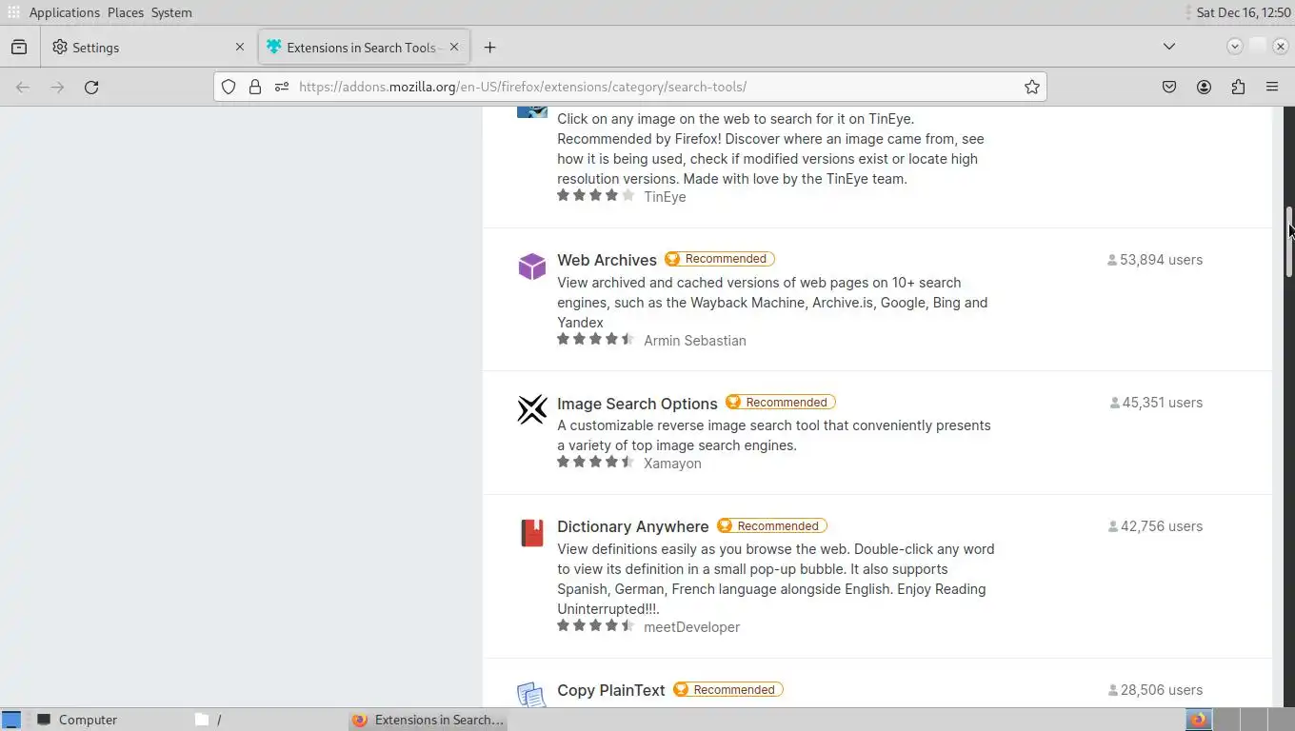This screenshot has height=731, width=1295.
Task: Switch to Extensions in Search taskbar window
Action: click(x=428, y=720)
